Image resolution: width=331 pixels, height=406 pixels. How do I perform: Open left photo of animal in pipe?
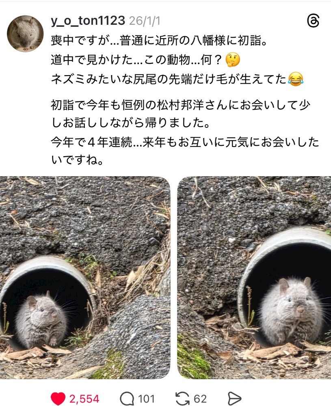pos(85,278)
